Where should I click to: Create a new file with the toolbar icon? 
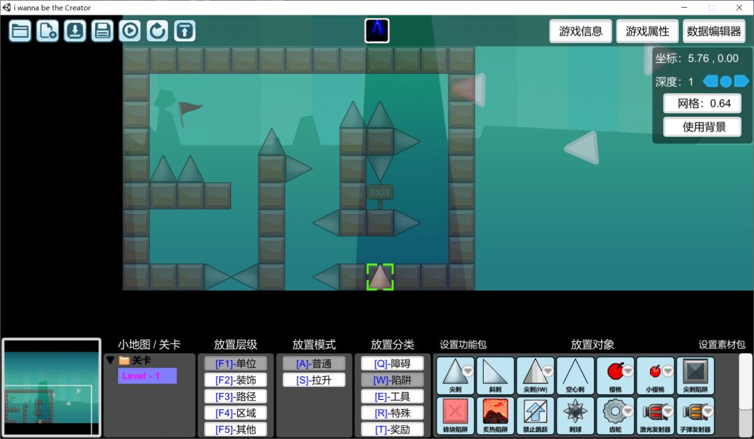point(47,31)
